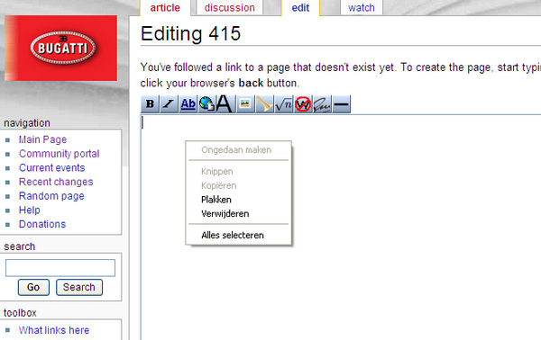Insert horizontal line icon
This screenshot has width=541, height=340.
[342, 104]
